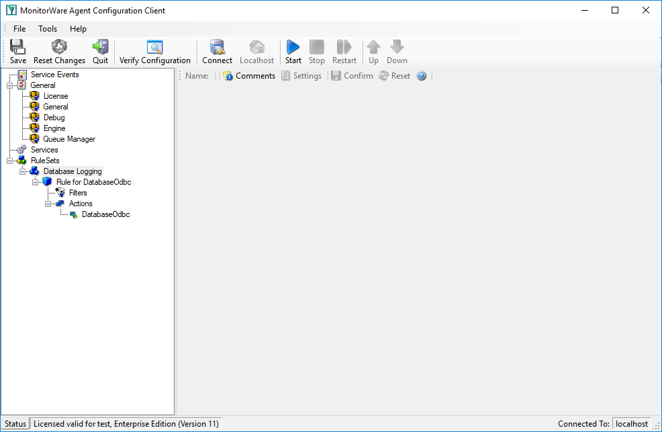Select the Service Events tree node
The height and width of the screenshot is (432, 662).
click(x=54, y=75)
